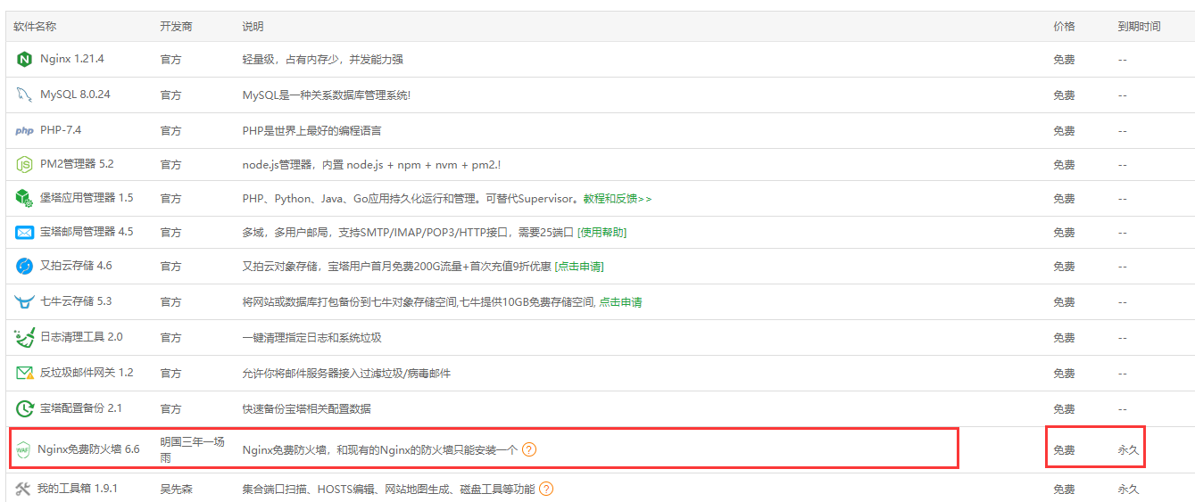Select the Nginx免费防火墙 6.6 software name
The height and width of the screenshot is (502, 1195).
click(x=88, y=449)
